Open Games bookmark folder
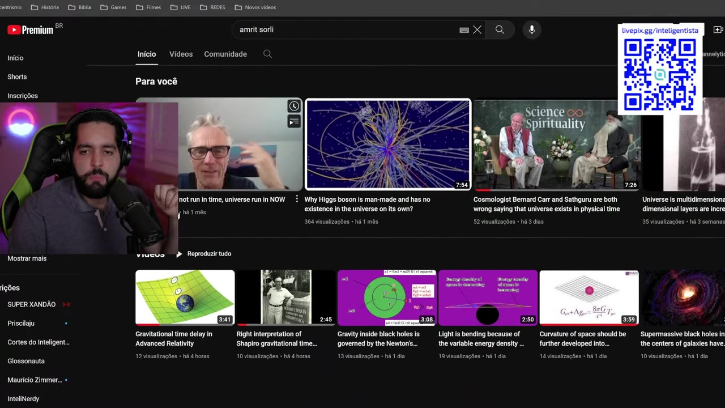The height and width of the screenshot is (408, 725). coord(113,7)
